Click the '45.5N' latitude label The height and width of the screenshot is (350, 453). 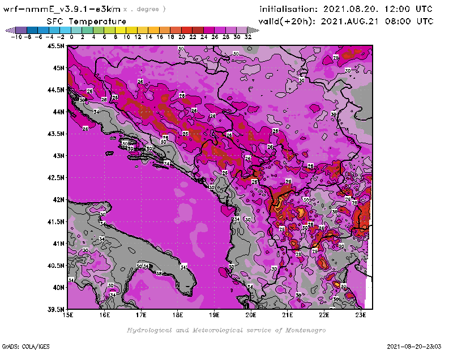[x=56, y=46]
